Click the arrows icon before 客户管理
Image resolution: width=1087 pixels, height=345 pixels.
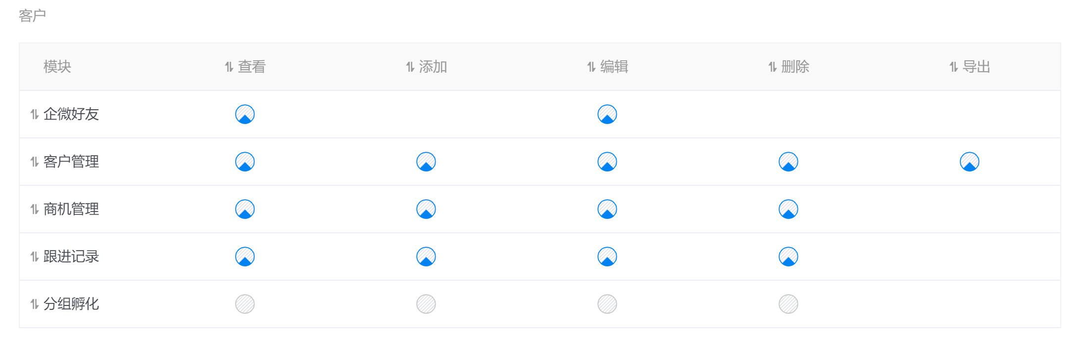click(x=34, y=162)
